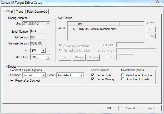Disable the Cache Code option

pos(93,75)
